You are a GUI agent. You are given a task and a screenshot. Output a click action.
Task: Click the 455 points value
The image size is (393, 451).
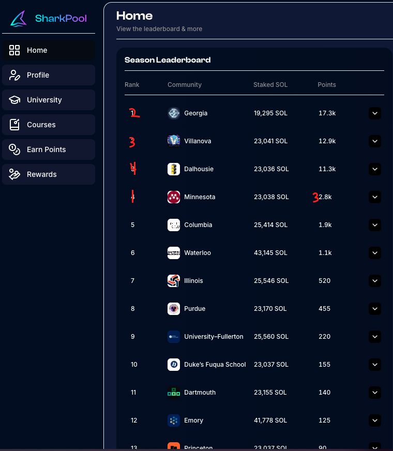click(x=324, y=308)
